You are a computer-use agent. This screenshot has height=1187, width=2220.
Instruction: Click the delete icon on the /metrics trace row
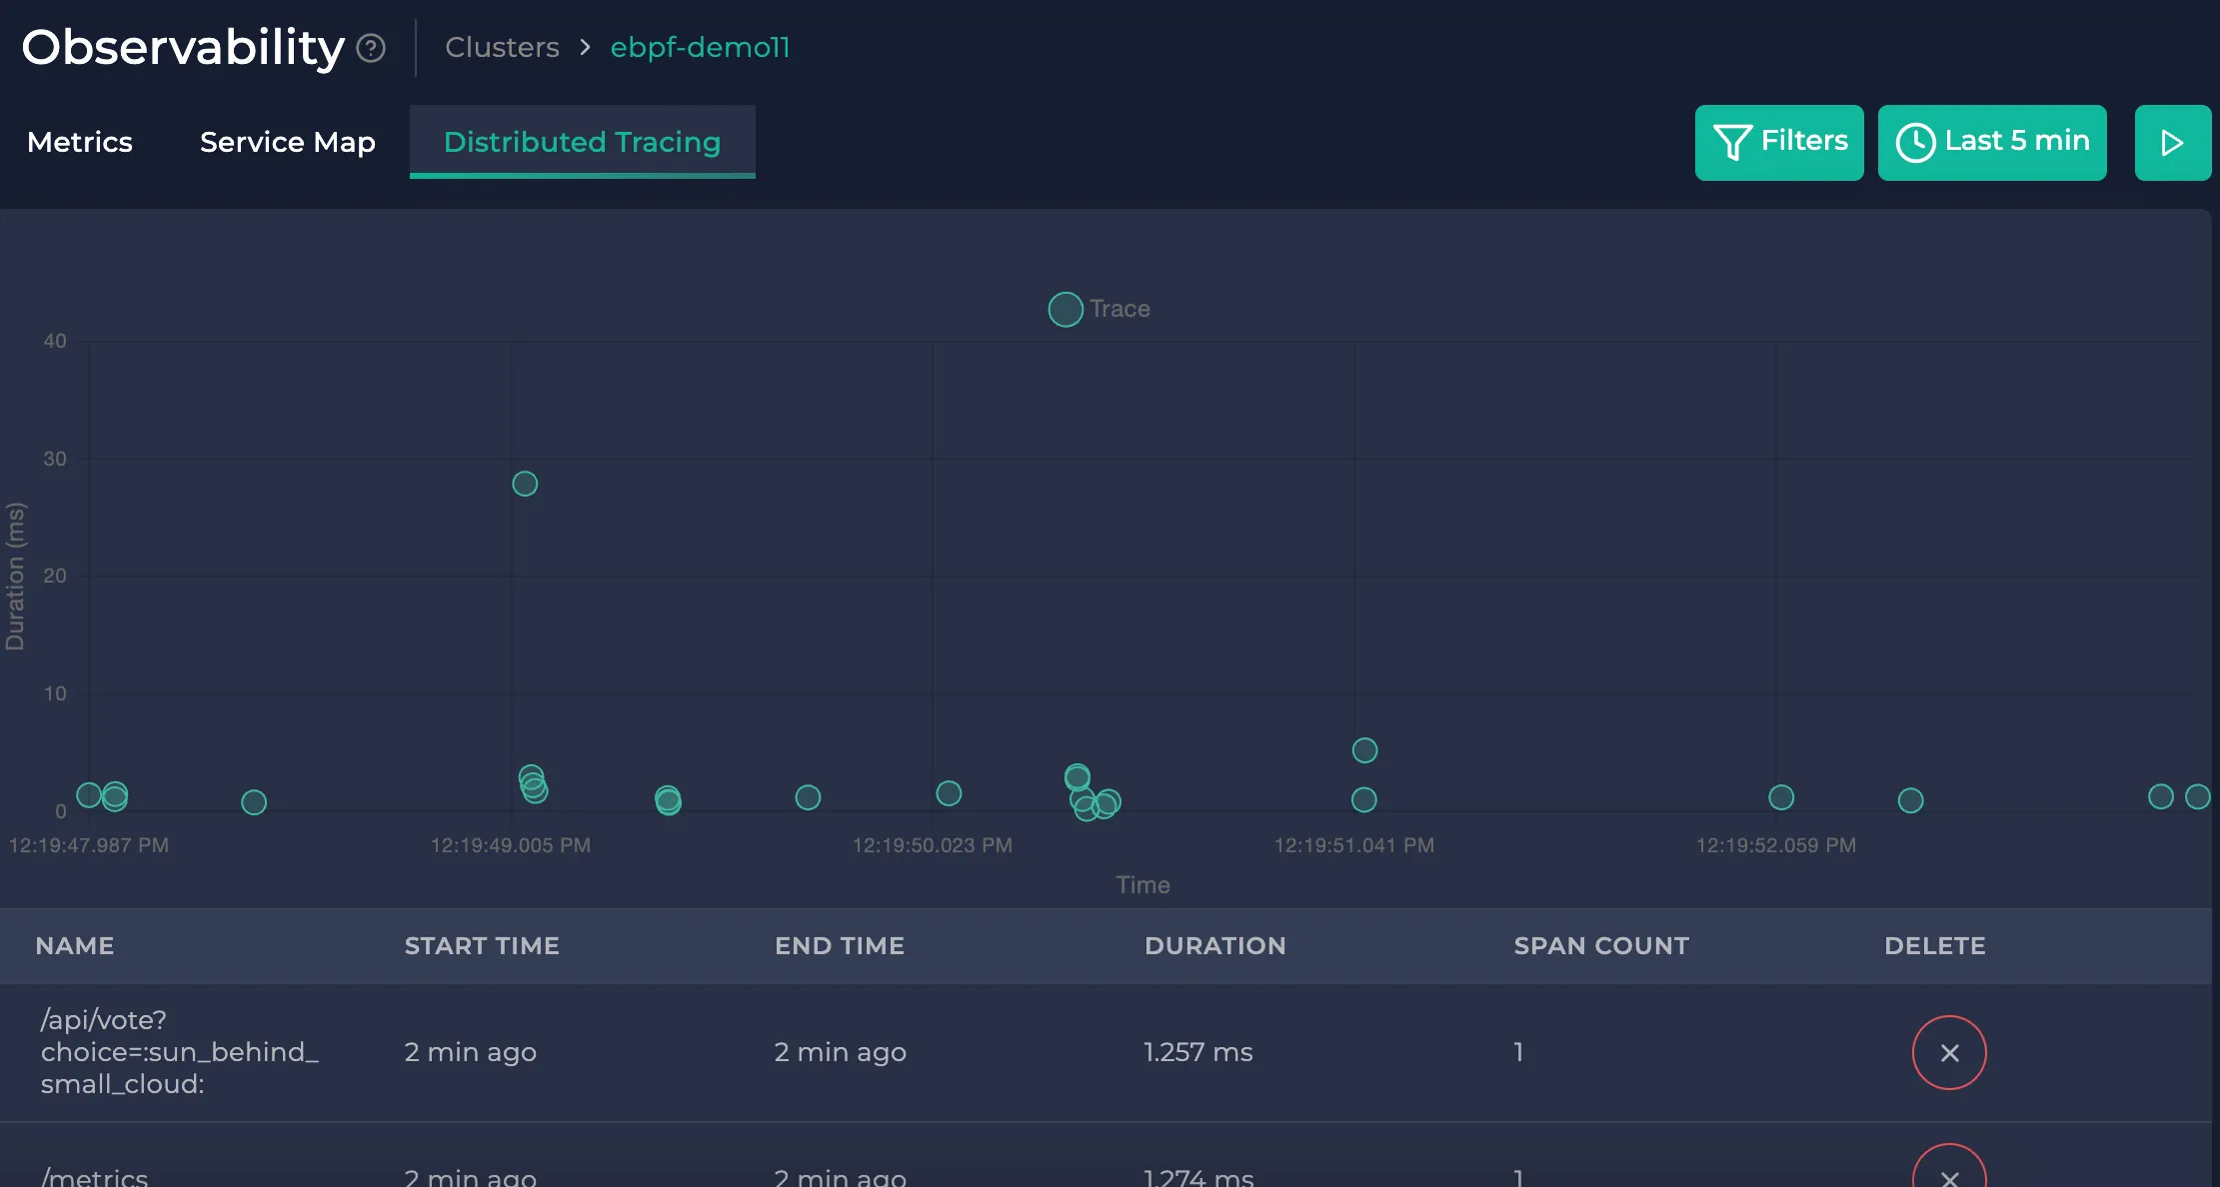click(x=1948, y=1174)
